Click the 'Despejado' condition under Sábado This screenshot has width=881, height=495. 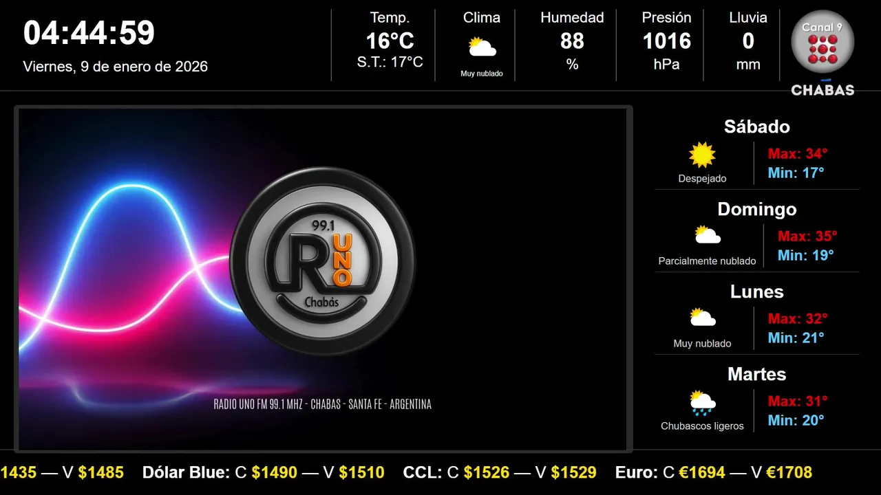[702, 179]
